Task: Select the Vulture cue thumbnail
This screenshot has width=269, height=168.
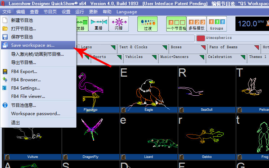Action: pos(32,144)
